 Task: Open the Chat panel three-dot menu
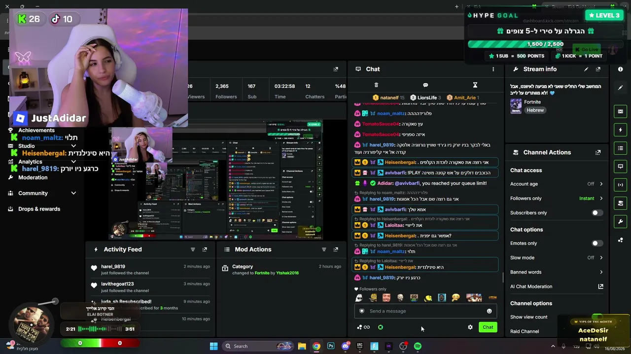pyautogui.click(x=493, y=69)
